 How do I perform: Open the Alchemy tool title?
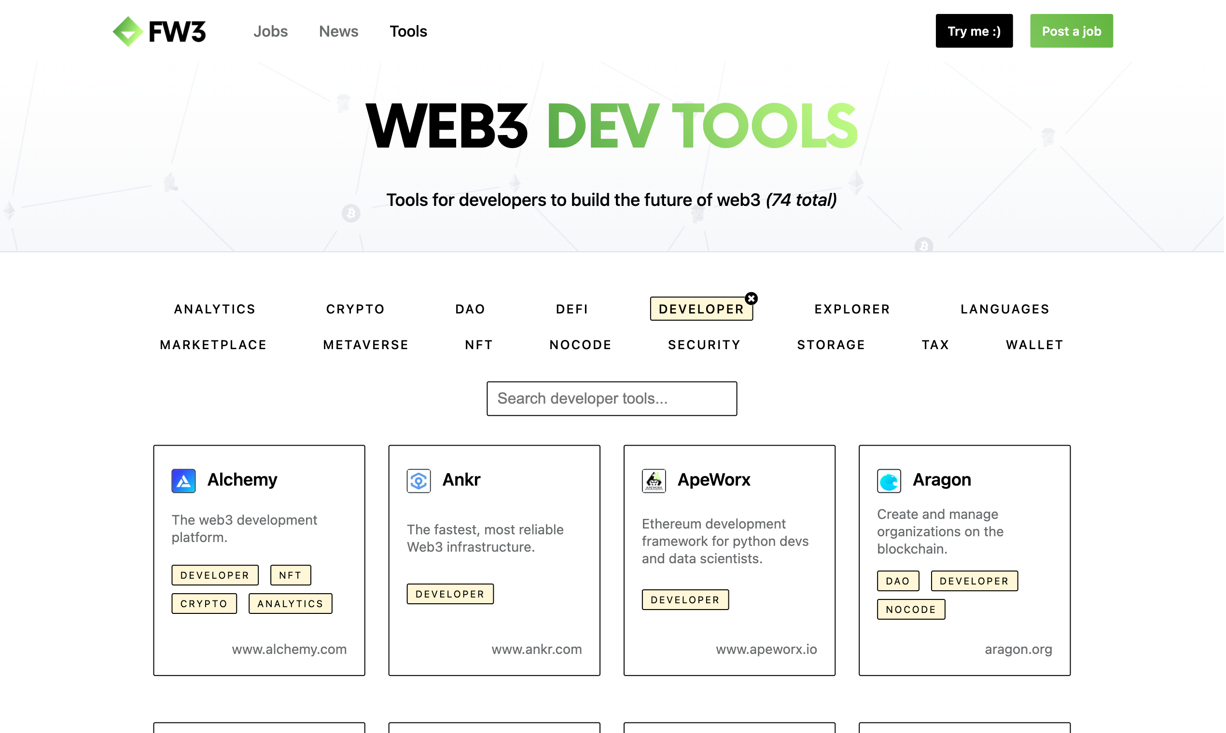click(x=242, y=480)
